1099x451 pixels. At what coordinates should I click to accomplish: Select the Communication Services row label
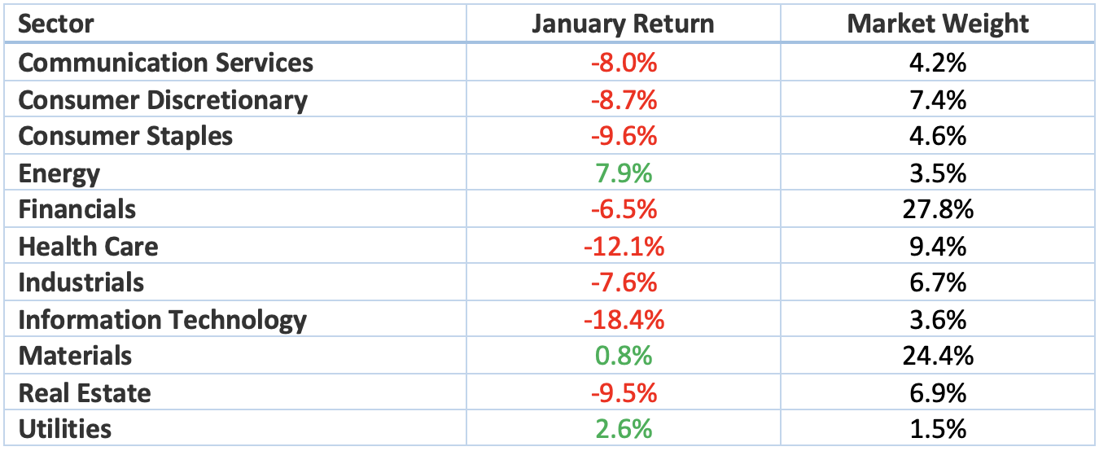click(x=165, y=63)
